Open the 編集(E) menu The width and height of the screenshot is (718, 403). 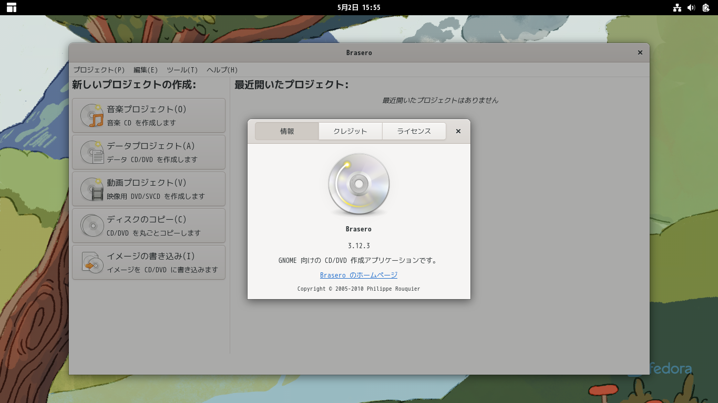point(146,70)
